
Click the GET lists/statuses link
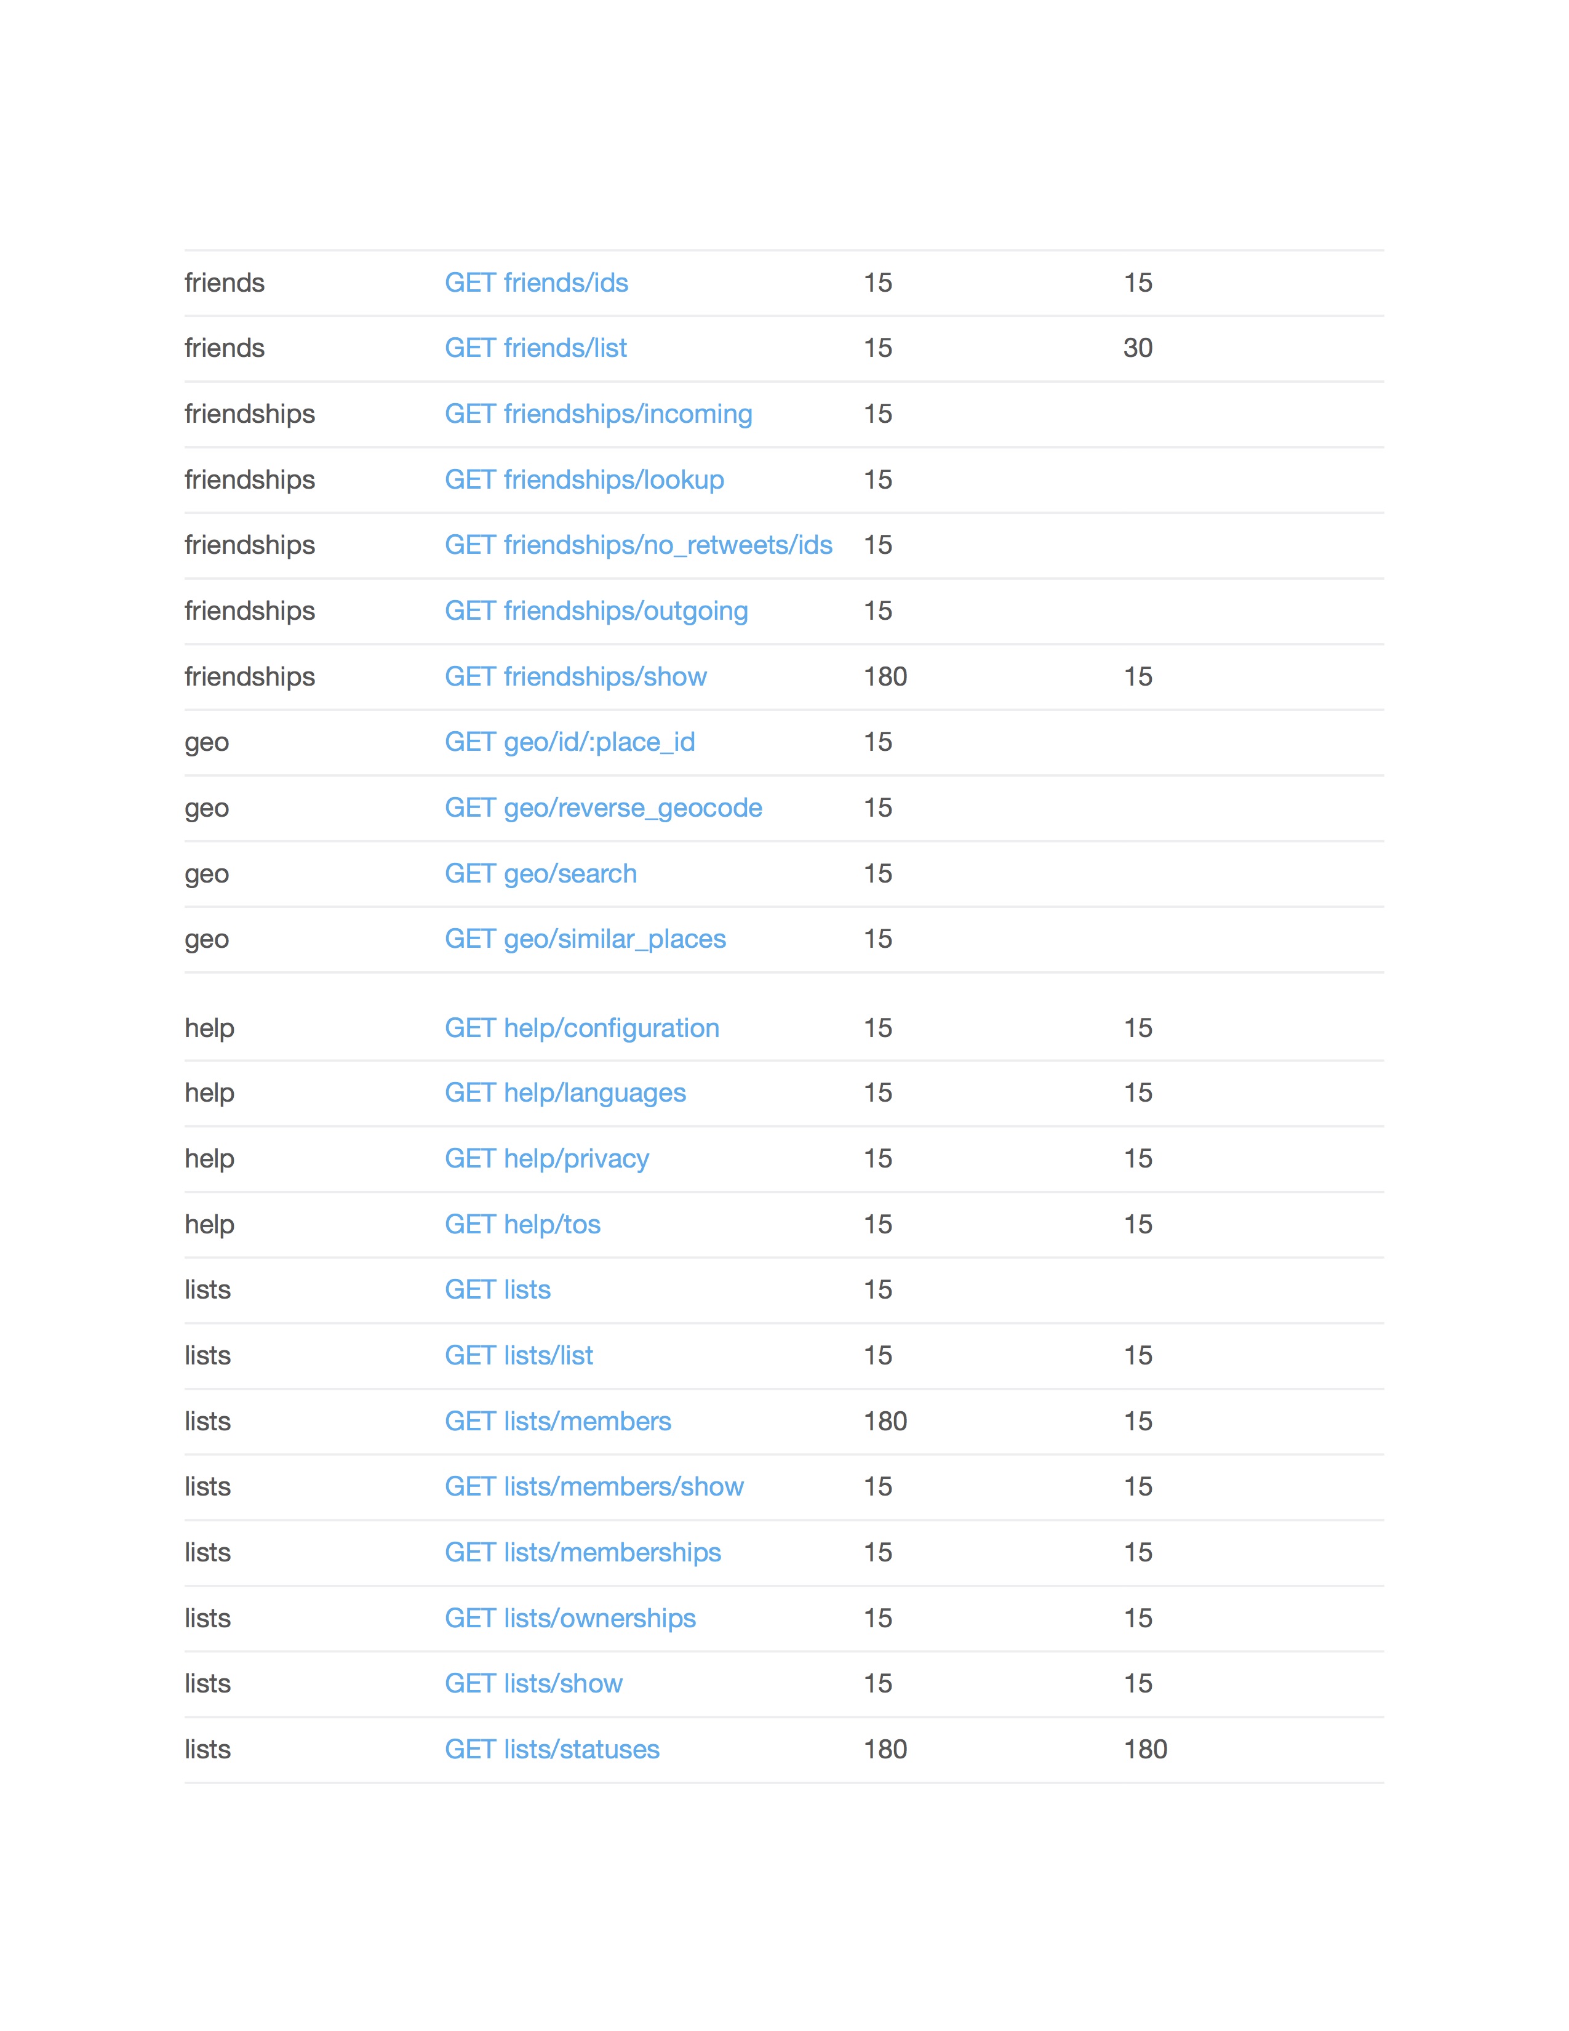coord(552,1750)
